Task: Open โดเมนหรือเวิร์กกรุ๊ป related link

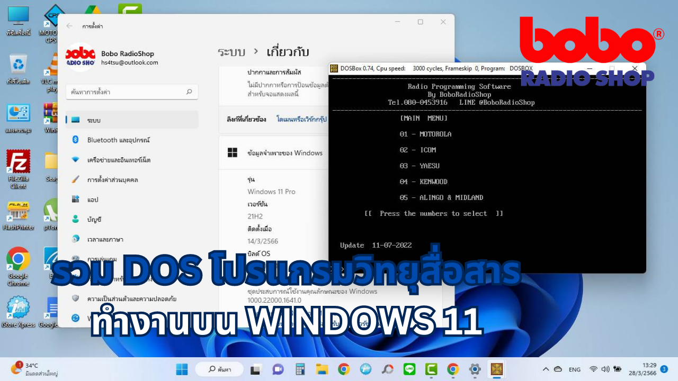Action: [x=301, y=120]
